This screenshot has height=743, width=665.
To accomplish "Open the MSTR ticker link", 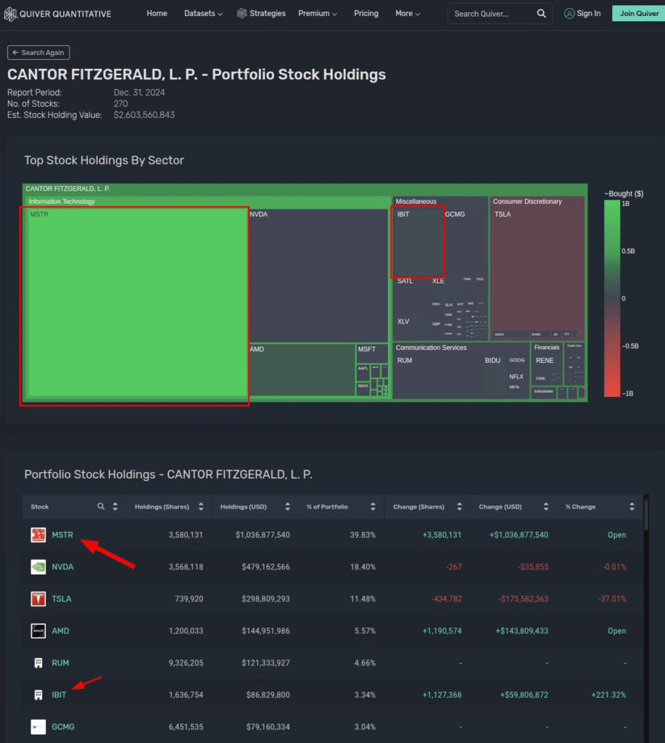I will 62,535.
